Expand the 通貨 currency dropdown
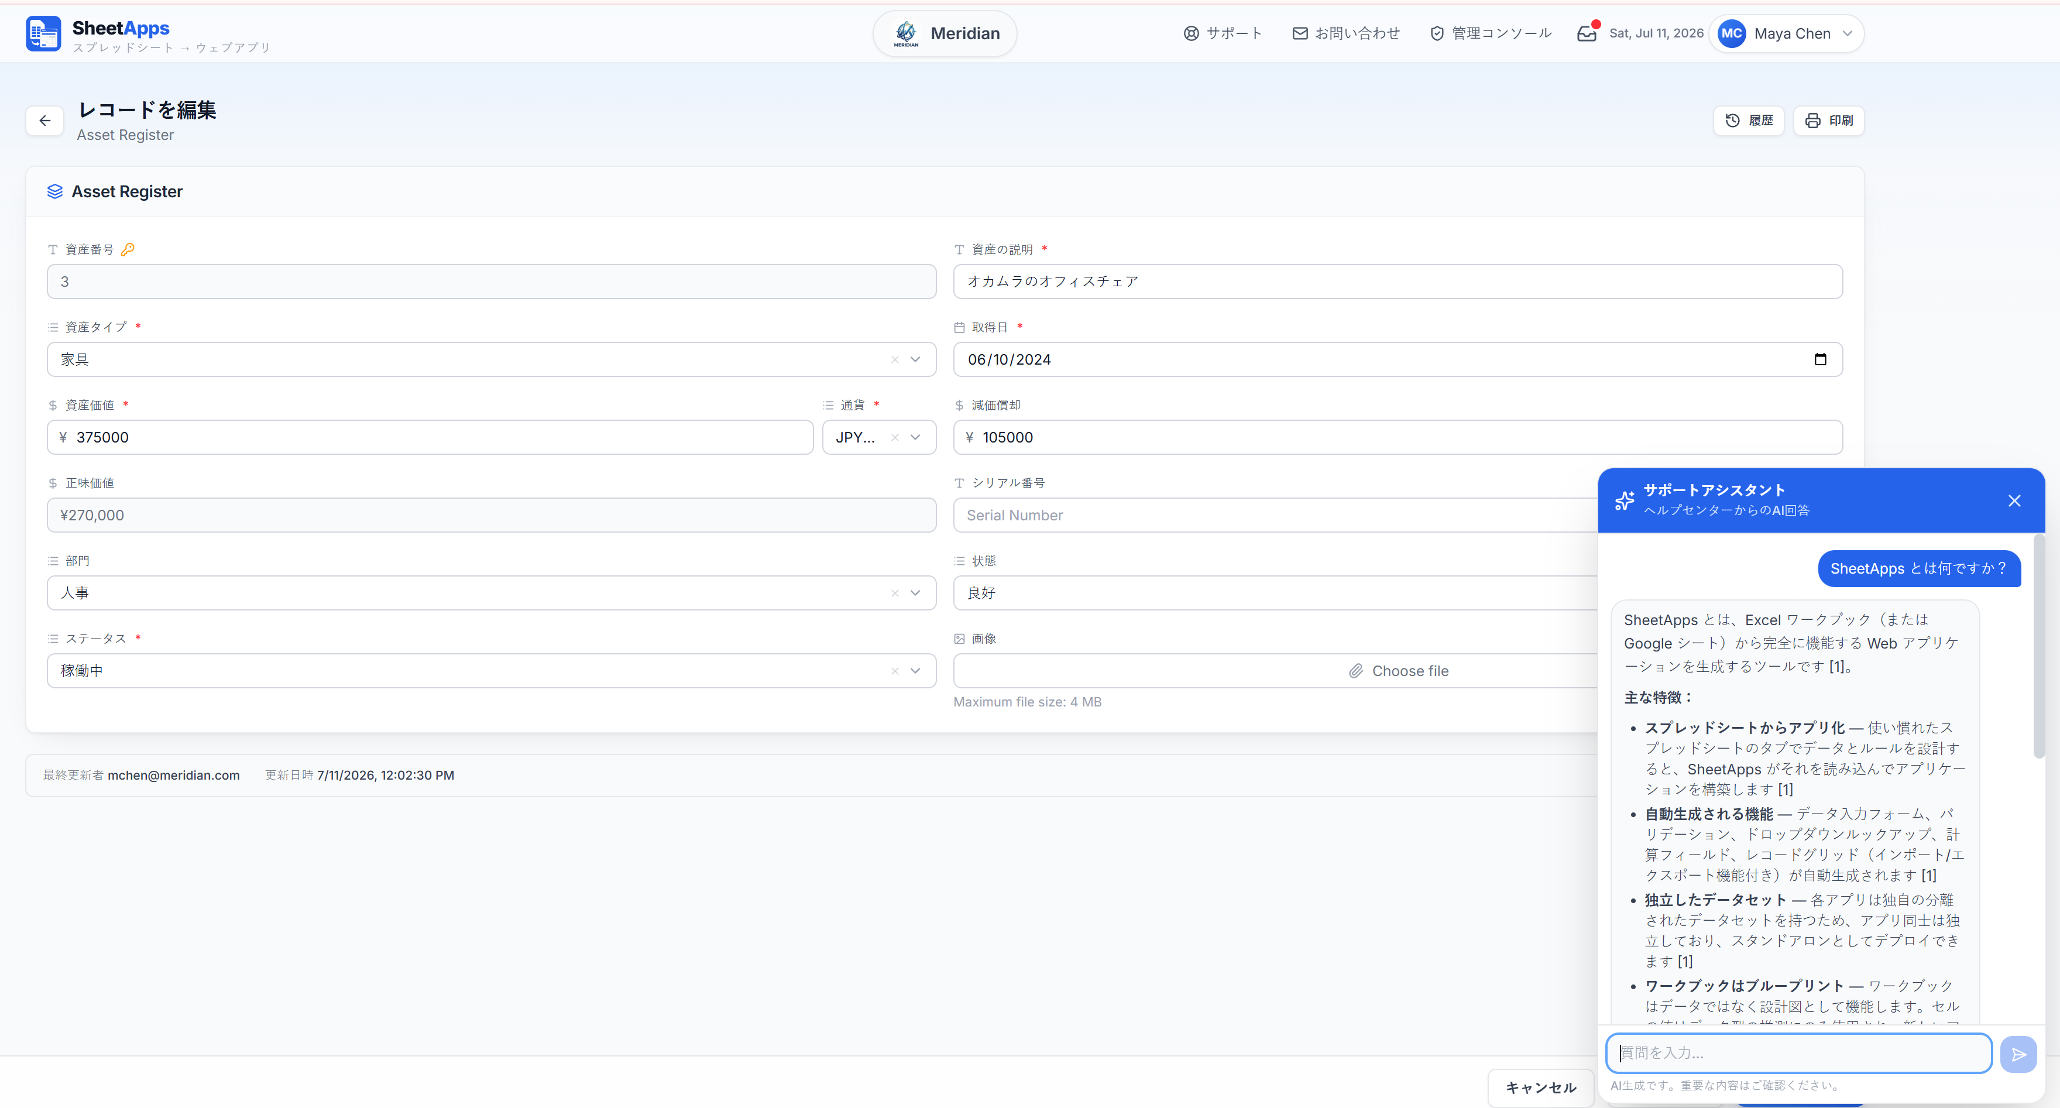The image size is (2060, 1108). 916,438
